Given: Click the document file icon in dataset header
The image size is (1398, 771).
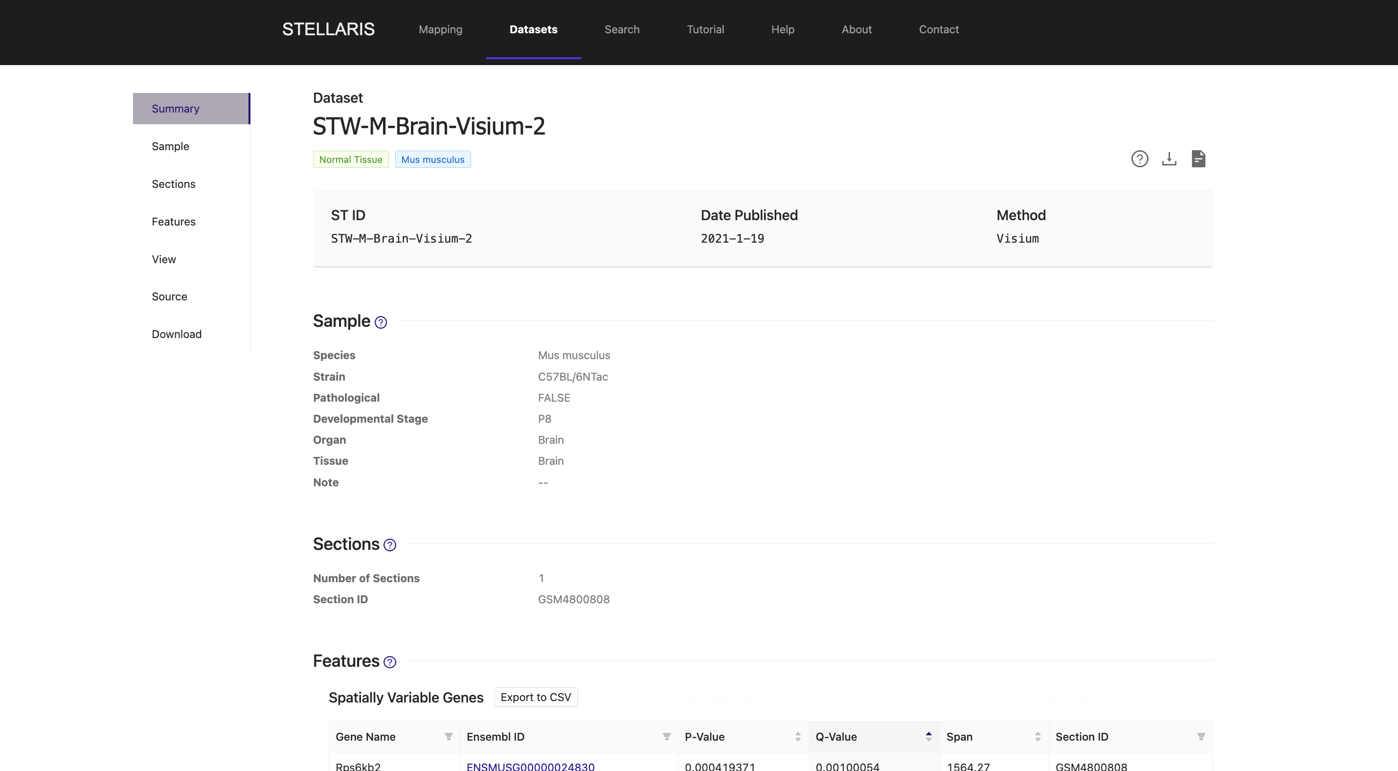Looking at the screenshot, I should pos(1198,159).
